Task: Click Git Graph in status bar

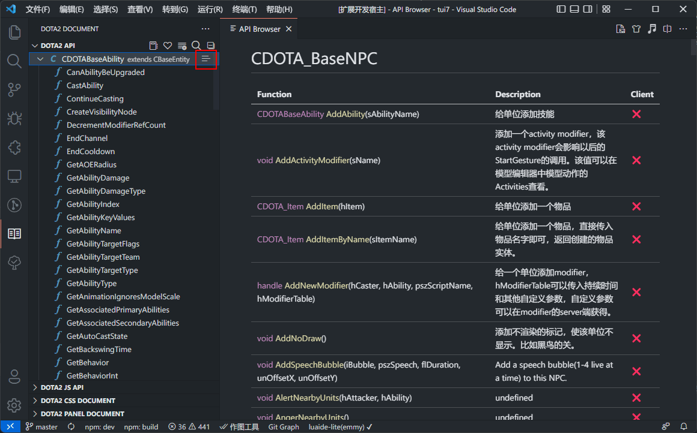Action: (284, 427)
